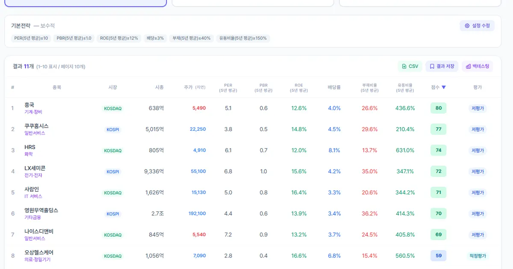Sort table by 시총 column header
The width and height of the screenshot is (513, 269).
pos(159,87)
